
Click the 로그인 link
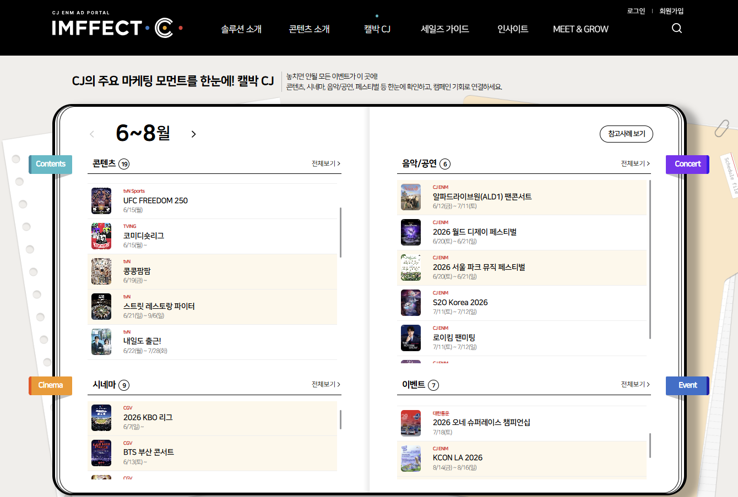tap(636, 11)
